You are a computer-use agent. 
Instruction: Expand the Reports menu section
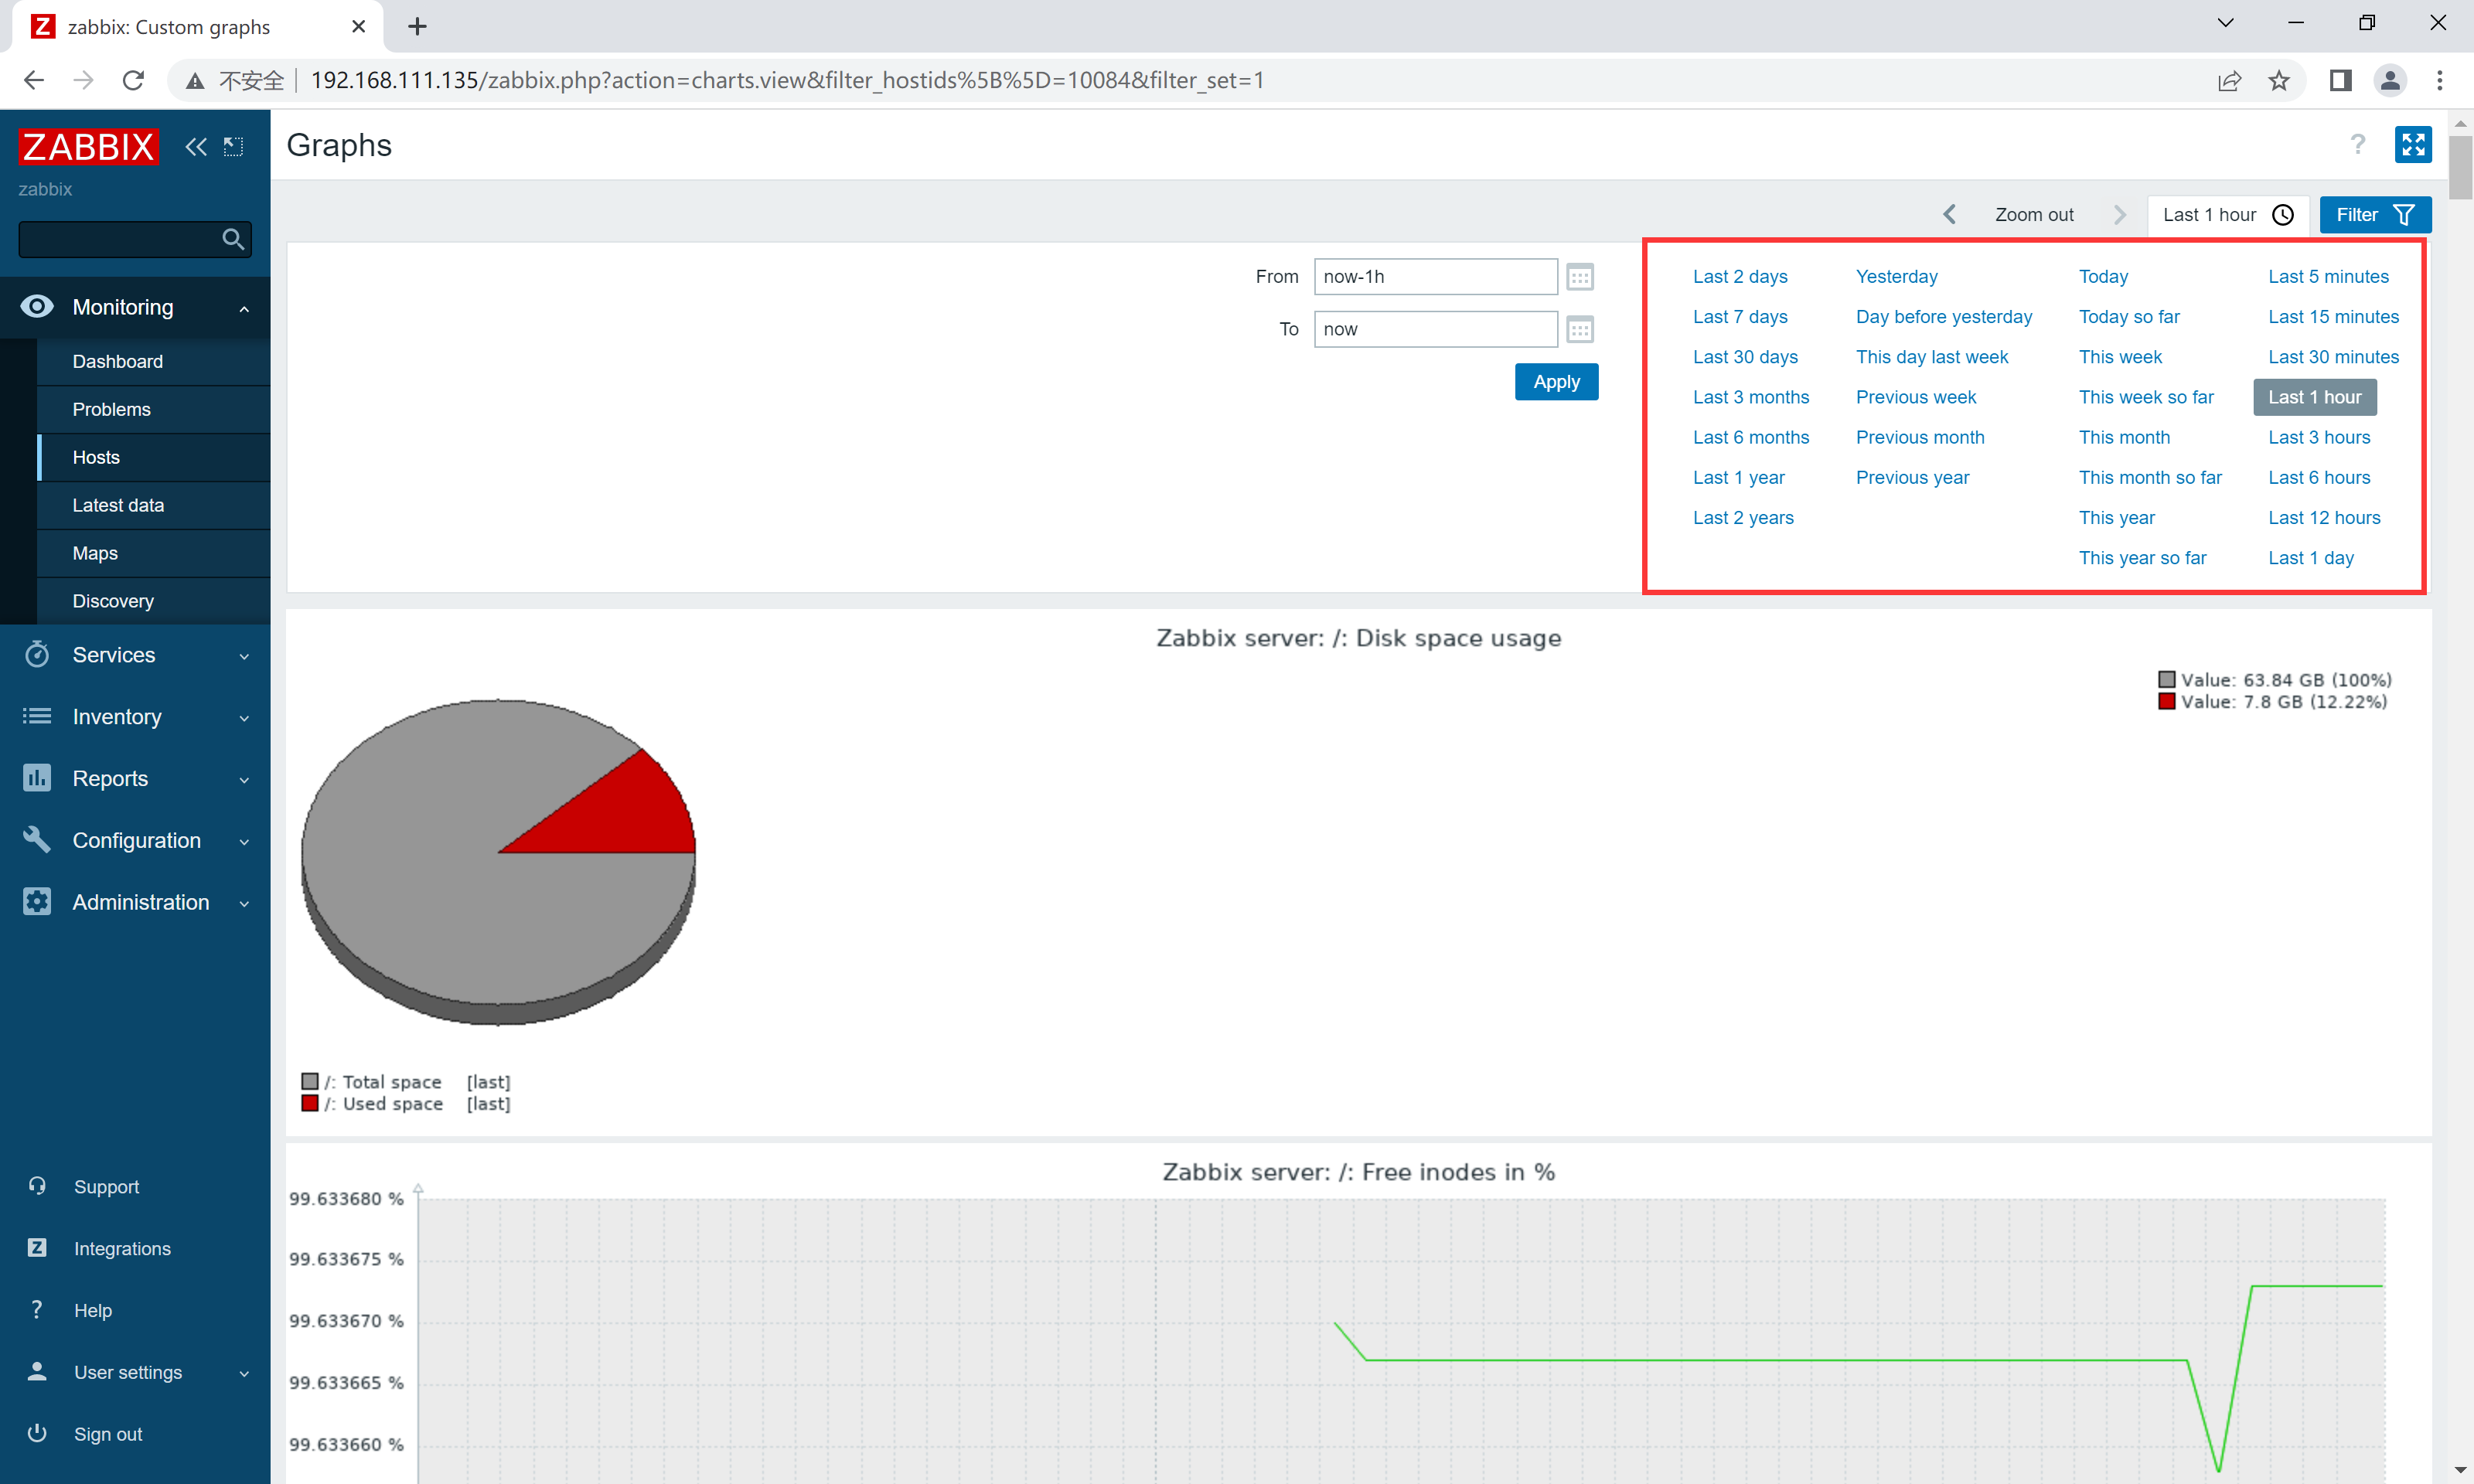pos(135,779)
